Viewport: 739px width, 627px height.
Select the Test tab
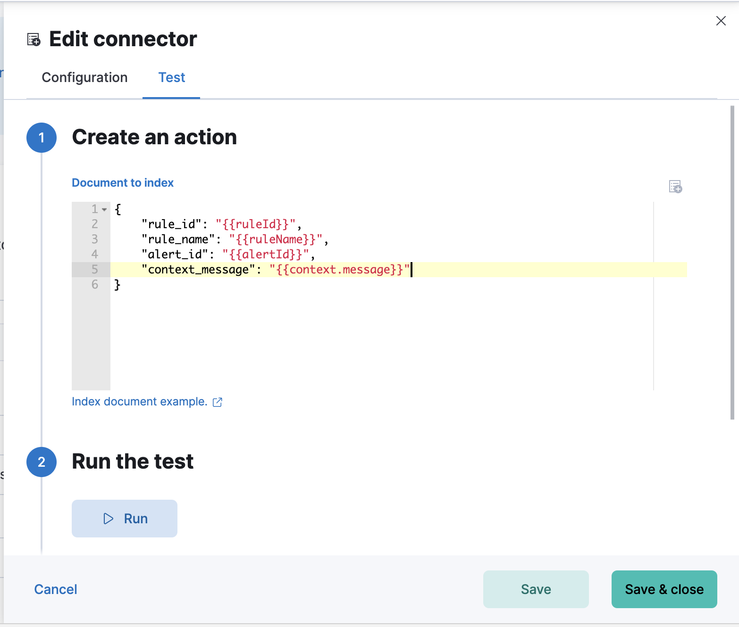pos(171,77)
